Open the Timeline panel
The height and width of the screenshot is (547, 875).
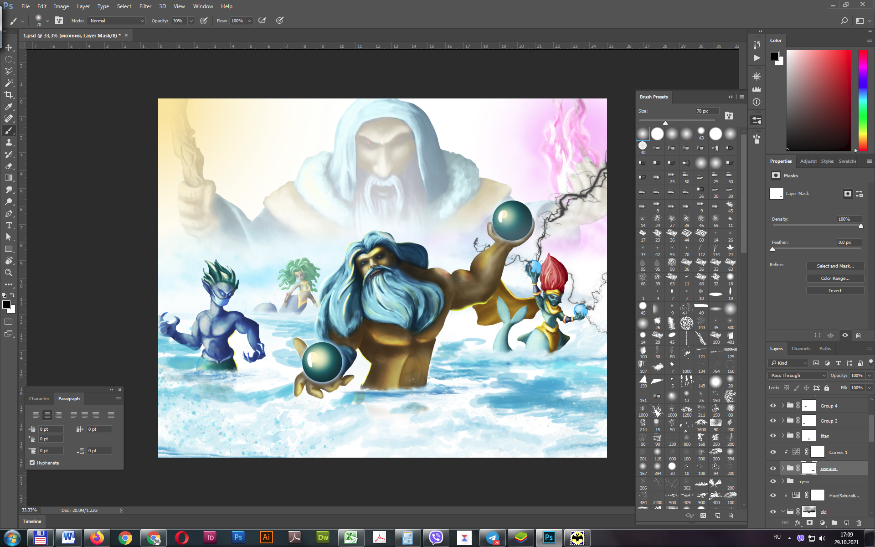click(x=32, y=521)
